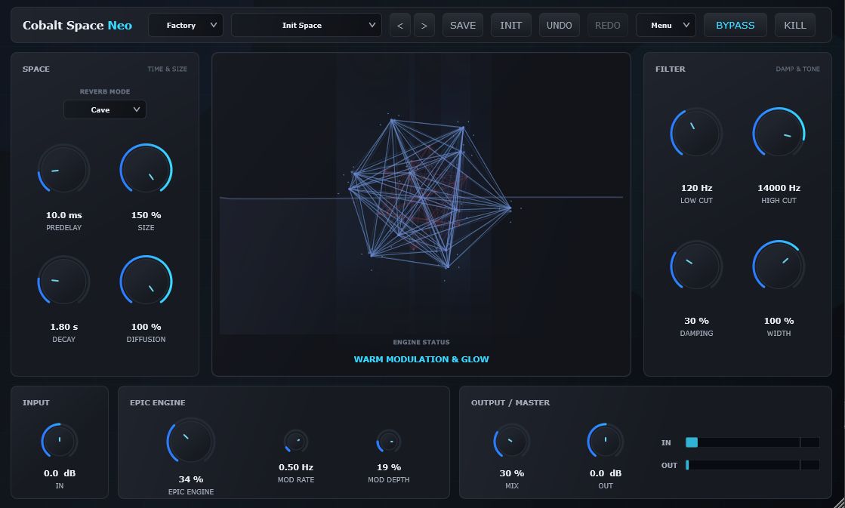Go to next preset with the right arrow
Screen dimensions: 845x508
pyautogui.click(x=424, y=26)
